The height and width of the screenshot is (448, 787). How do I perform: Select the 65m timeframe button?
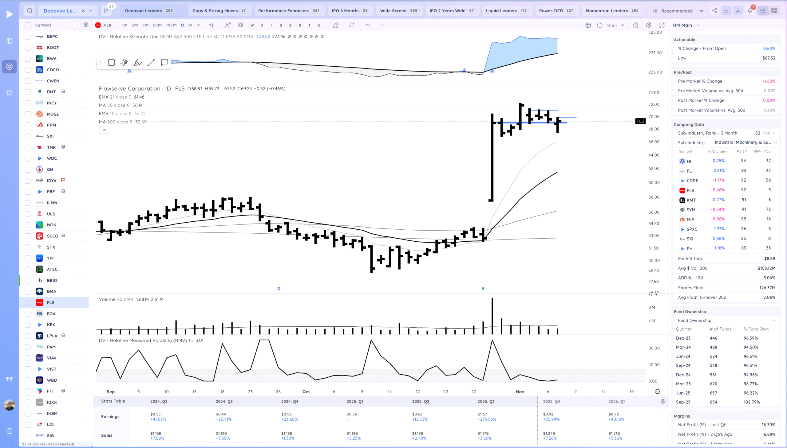pyautogui.click(x=157, y=25)
